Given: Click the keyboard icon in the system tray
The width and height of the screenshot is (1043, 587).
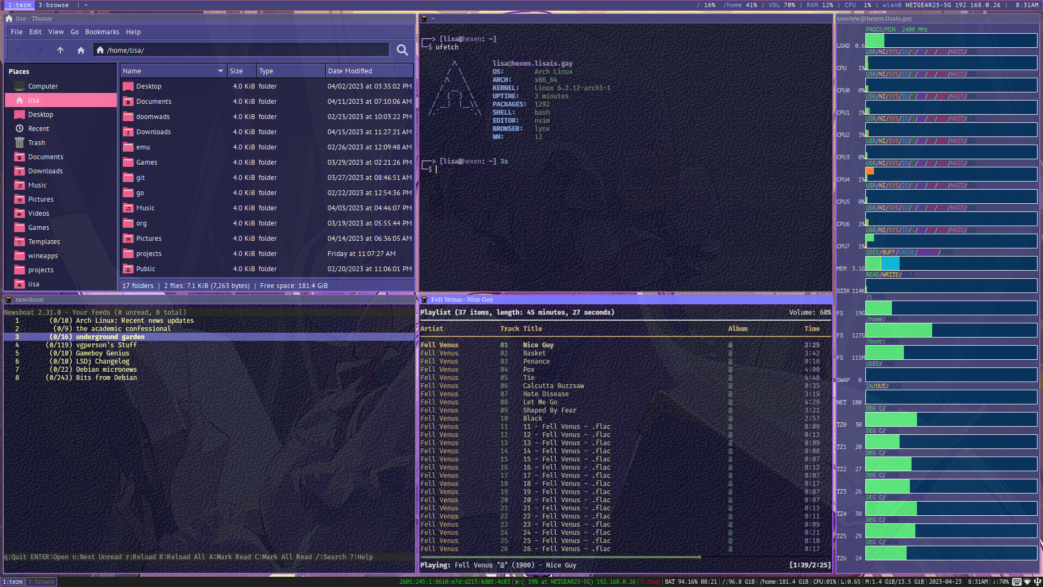Looking at the screenshot, I should pyautogui.click(x=1017, y=582).
